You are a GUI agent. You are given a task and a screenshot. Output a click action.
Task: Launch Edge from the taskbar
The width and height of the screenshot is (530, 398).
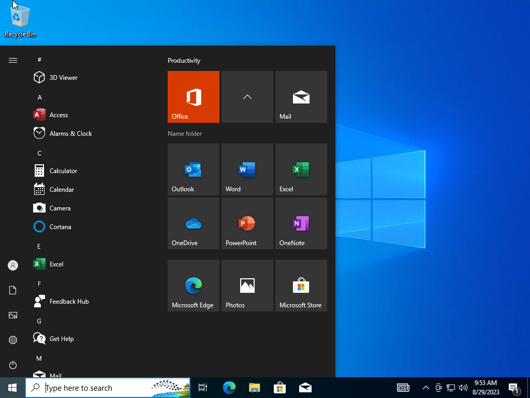[229, 388]
